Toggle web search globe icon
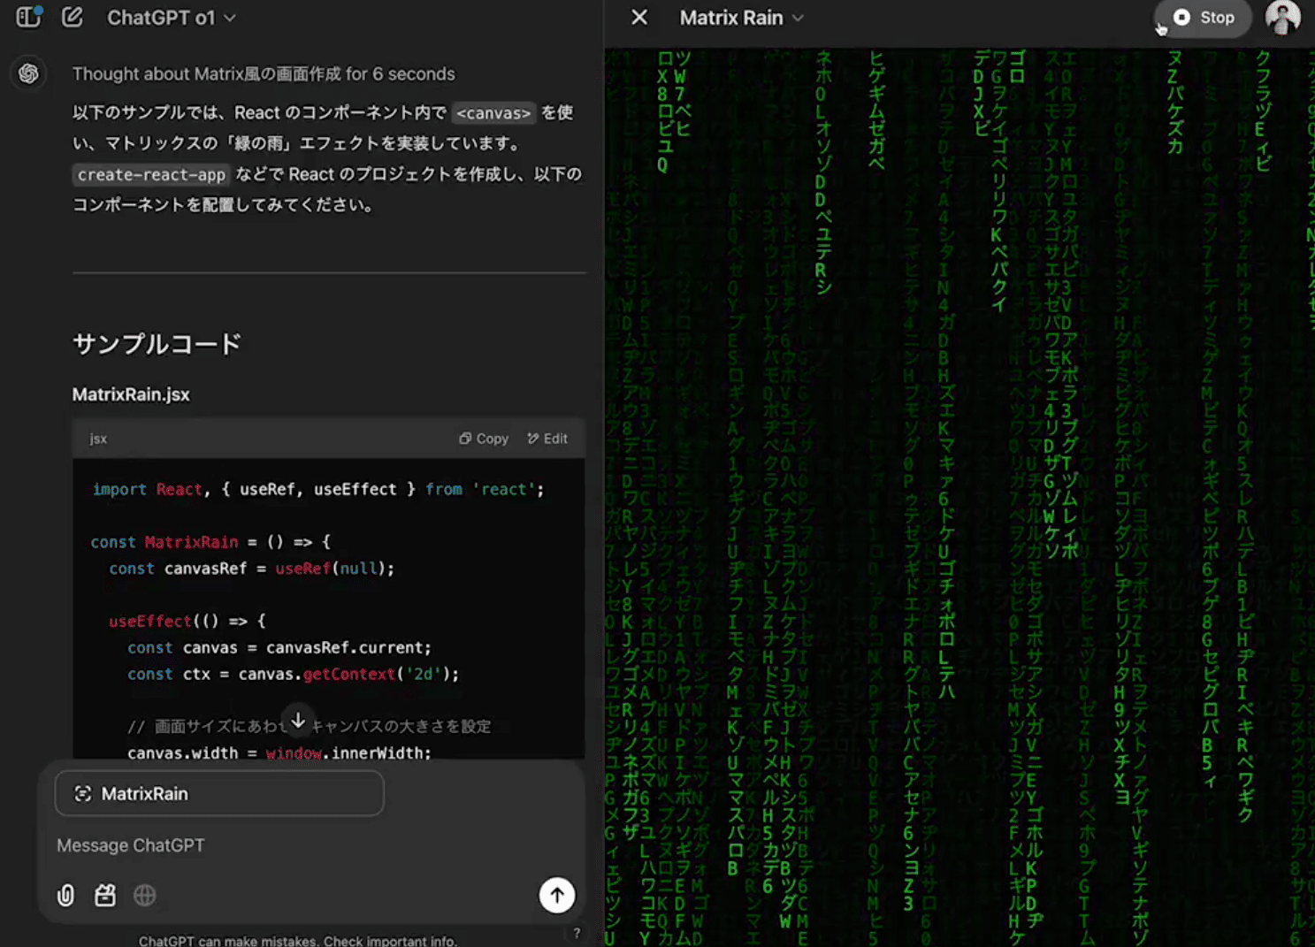 145,896
